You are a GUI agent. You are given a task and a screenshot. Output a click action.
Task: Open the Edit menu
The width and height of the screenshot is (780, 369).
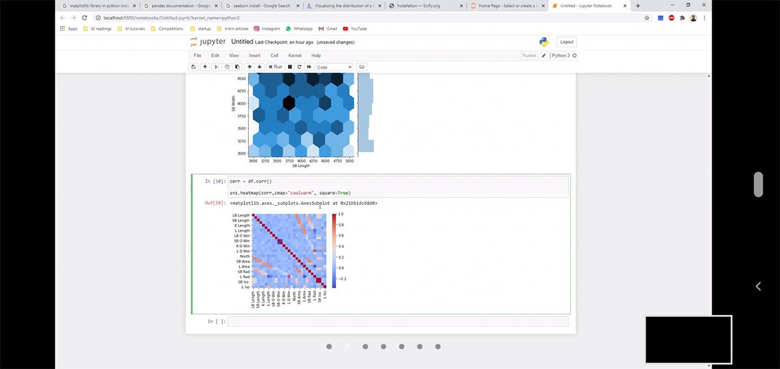click(215, 55)
